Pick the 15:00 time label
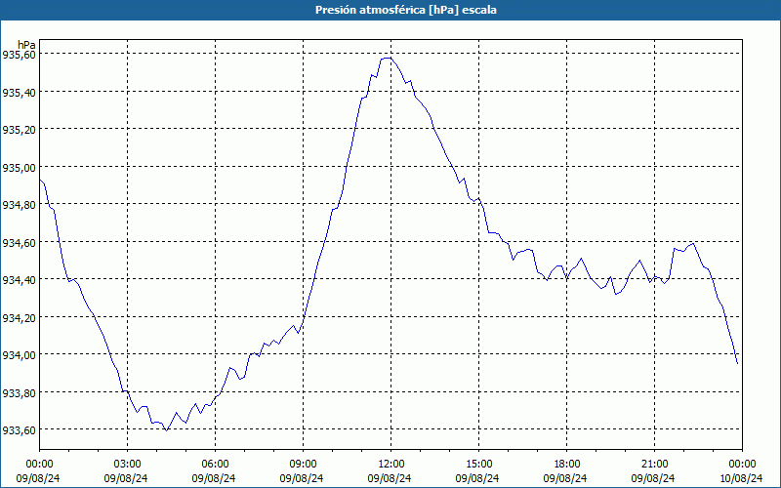The width and height of the screenshot is (781, 488). point(478,465)
